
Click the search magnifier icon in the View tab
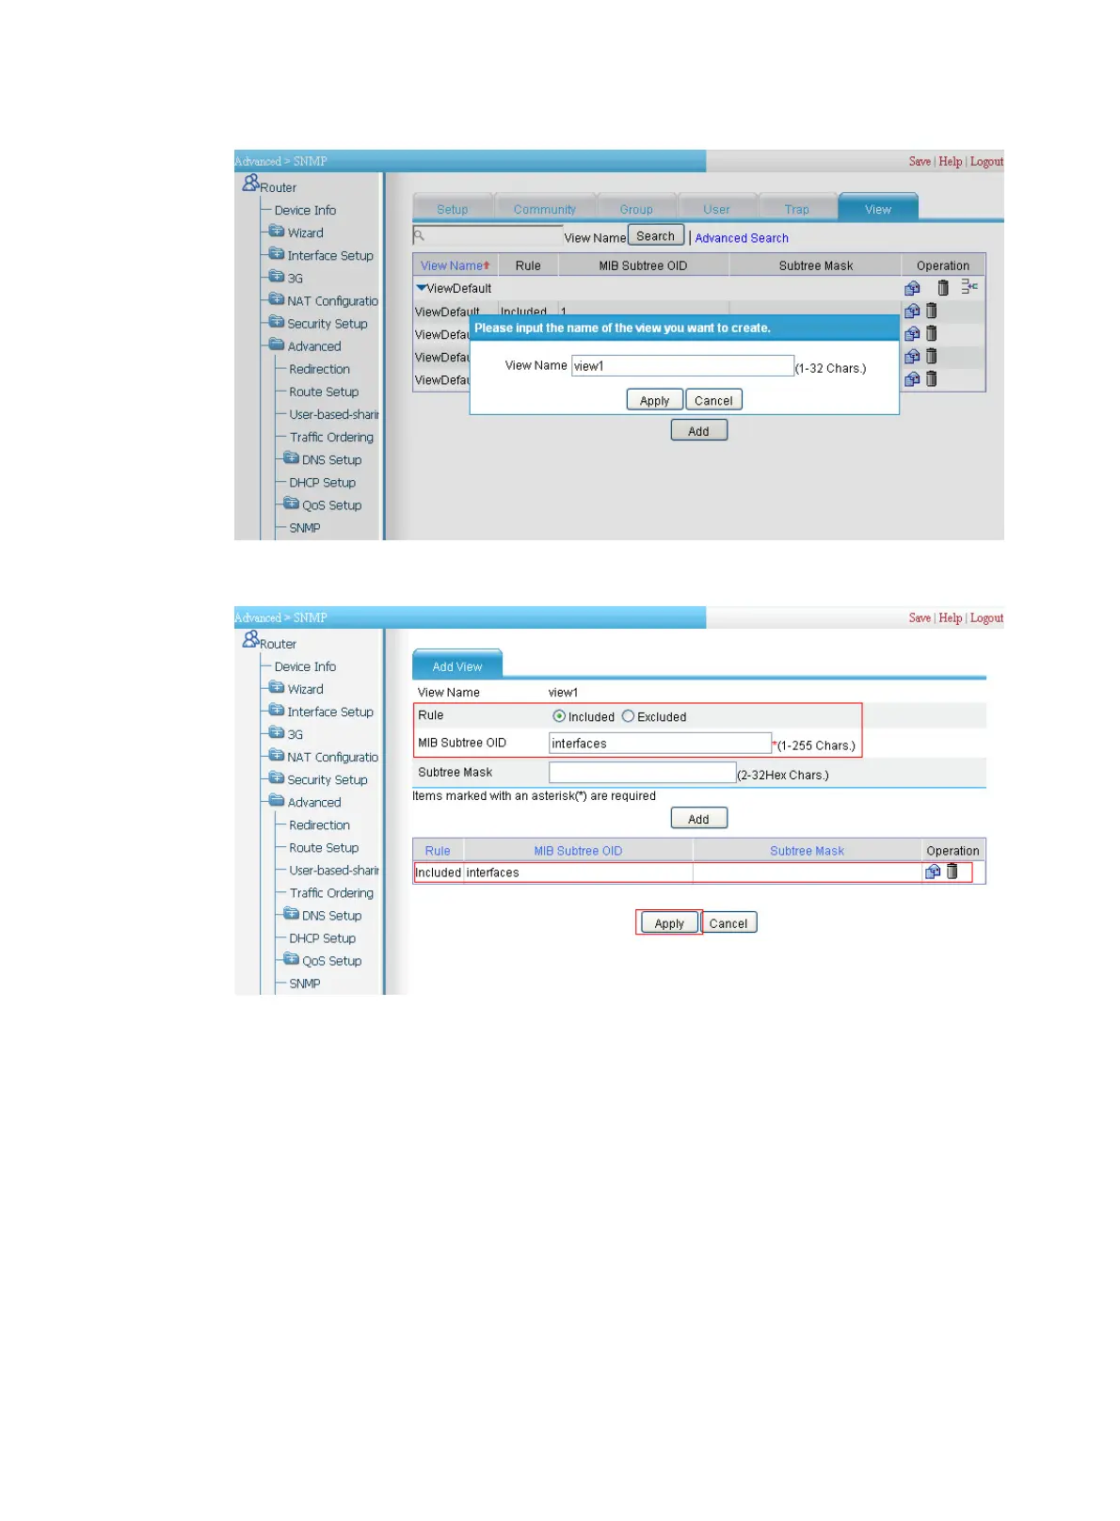(420, 236)
